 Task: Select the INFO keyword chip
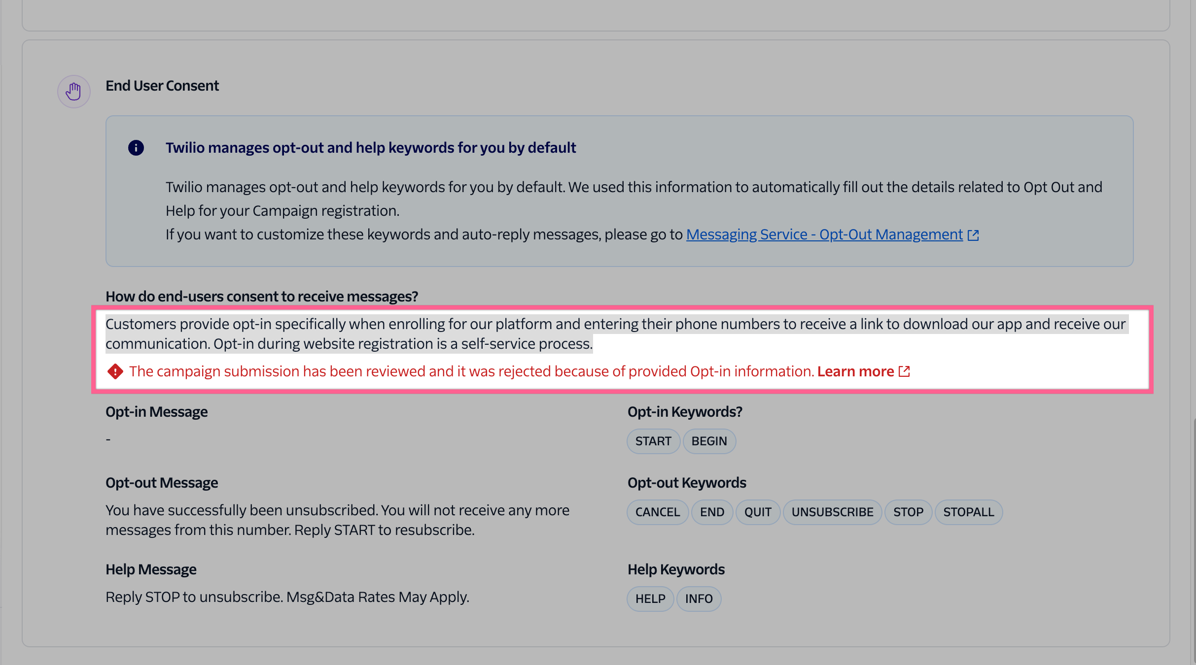pos(699,598)
